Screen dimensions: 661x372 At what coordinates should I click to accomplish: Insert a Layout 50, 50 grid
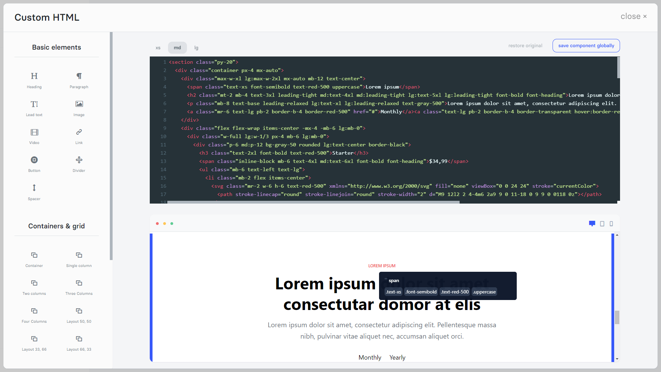click(x=79, y=314)
